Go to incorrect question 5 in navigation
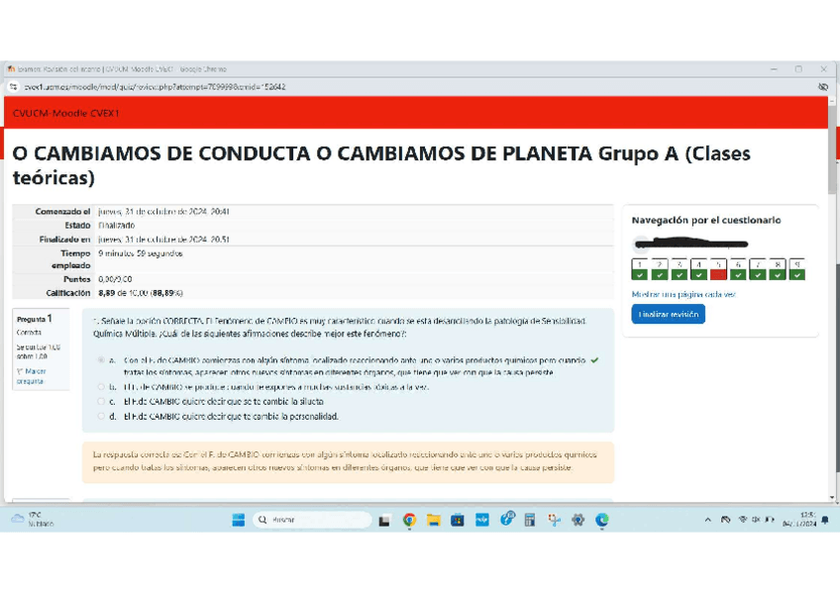 pyautogui.click(x=718, y=269)
